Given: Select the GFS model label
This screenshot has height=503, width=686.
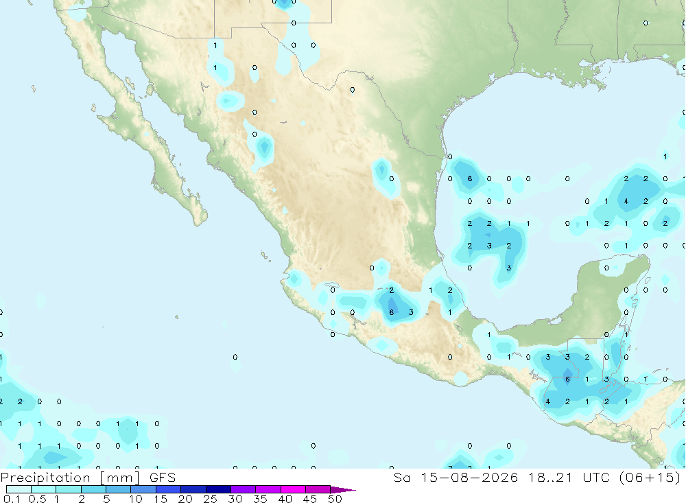Looking at the screenshot, I should pyautogui.click(x=163, y=477).
